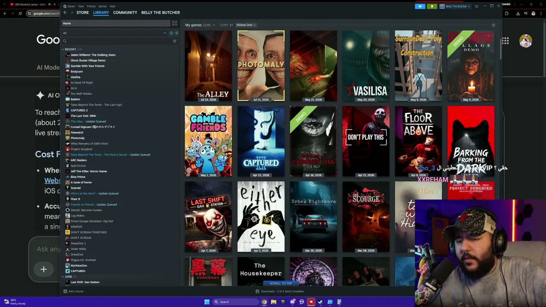Open Chrome downloads icon in browser toolbar
The height and width of the screenshot is (307, 546).
pyautogui.click(x=518, y=13)
